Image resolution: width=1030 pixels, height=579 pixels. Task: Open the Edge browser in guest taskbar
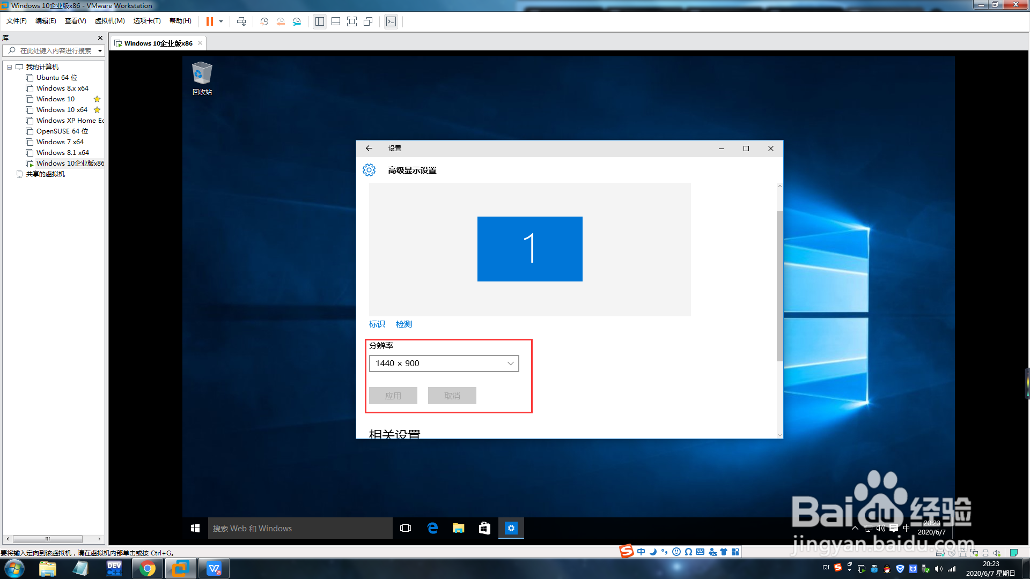tap(432, 528)
